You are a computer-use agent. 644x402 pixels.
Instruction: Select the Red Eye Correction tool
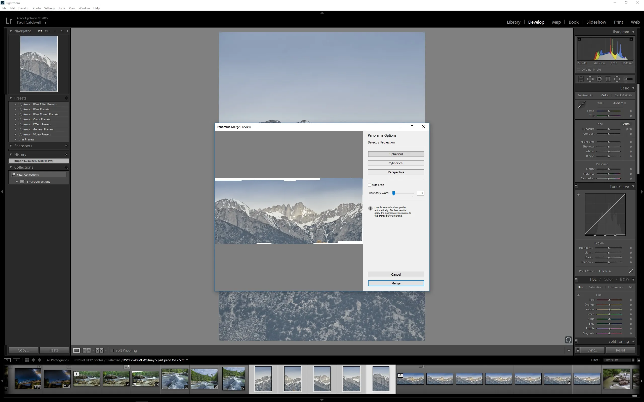point(599,79)
